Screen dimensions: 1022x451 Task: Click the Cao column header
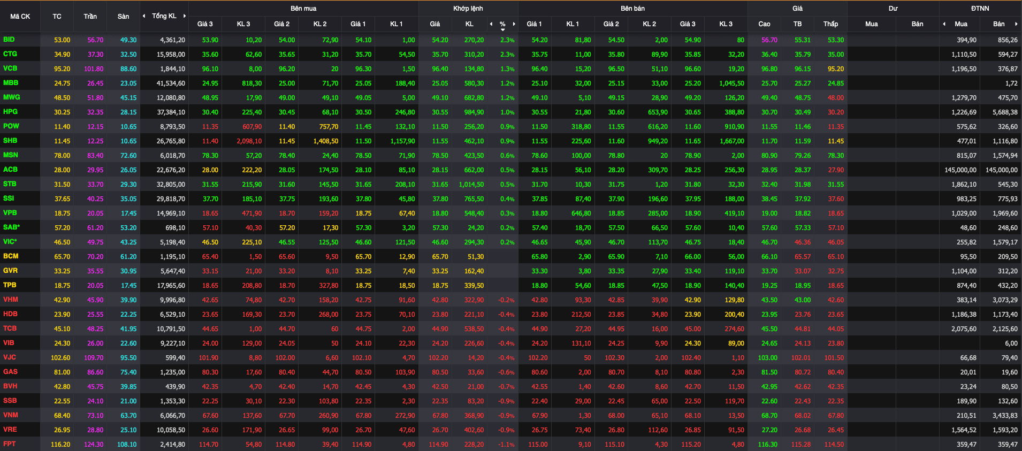764,24
